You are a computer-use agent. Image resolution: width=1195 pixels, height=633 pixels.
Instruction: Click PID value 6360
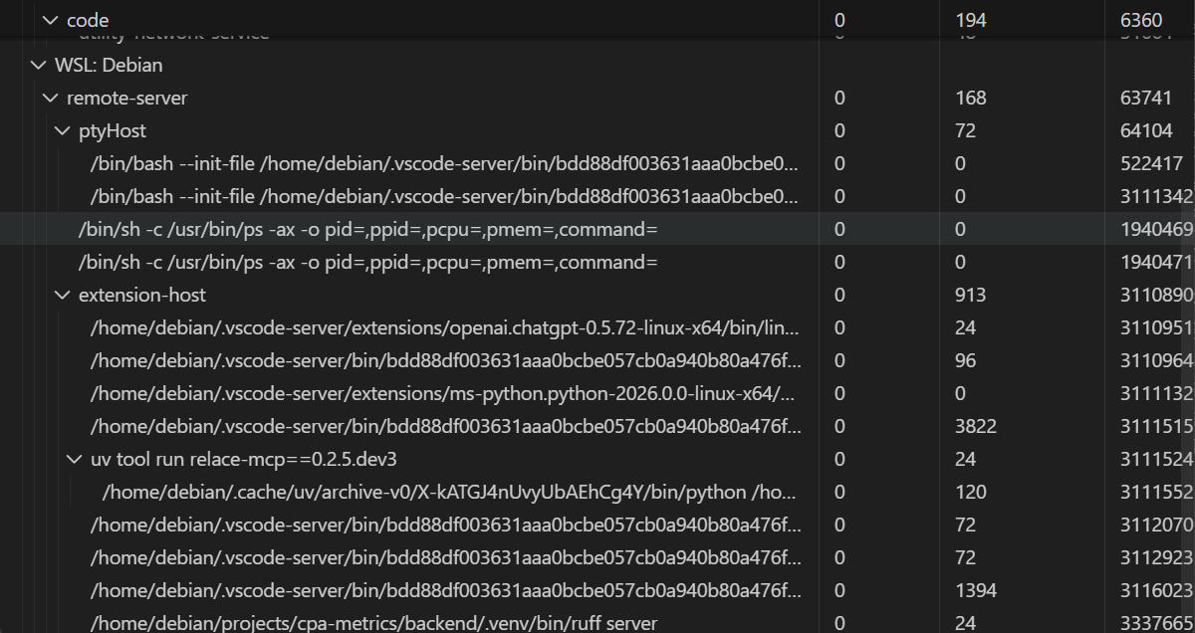1141,20
